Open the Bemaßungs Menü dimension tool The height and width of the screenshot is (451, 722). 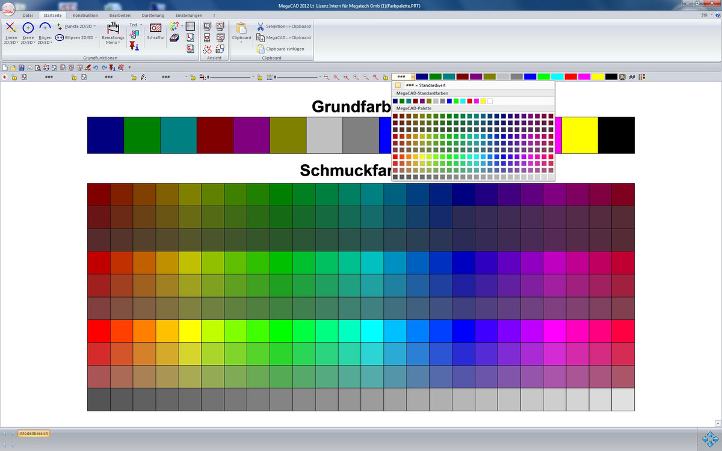tap(113, 34)
